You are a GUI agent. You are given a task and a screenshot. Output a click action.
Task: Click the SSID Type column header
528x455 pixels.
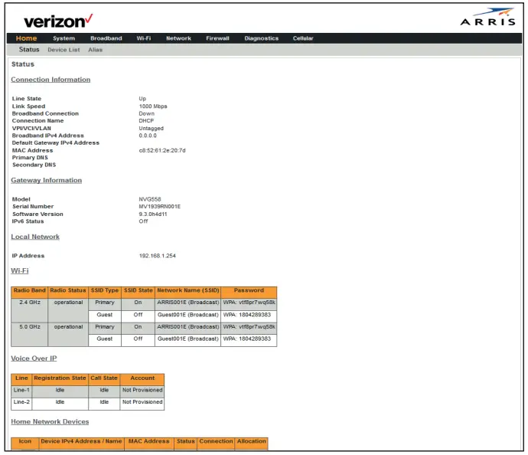(x=105, y=290)
